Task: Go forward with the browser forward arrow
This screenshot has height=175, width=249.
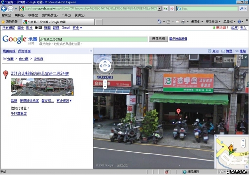Action: (11, 9)
